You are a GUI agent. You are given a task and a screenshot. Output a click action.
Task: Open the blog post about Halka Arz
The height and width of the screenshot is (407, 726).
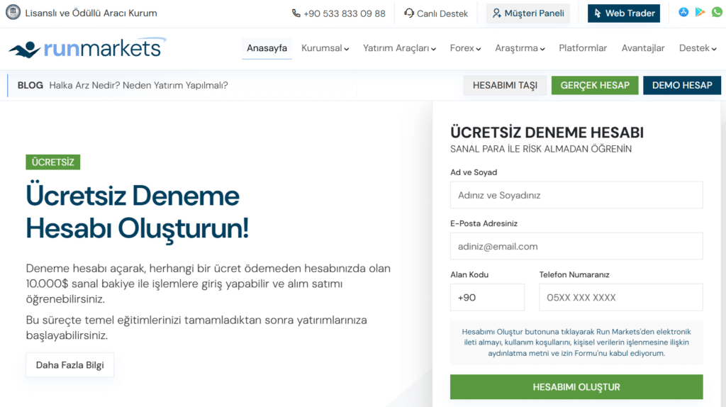[x=138, y=85]
